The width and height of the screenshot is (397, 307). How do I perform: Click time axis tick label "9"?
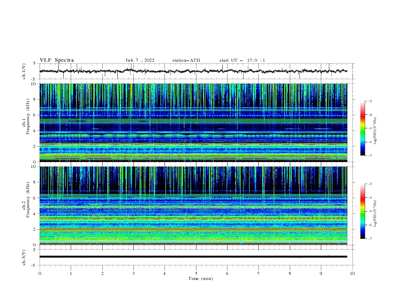(x=321, y=273)
